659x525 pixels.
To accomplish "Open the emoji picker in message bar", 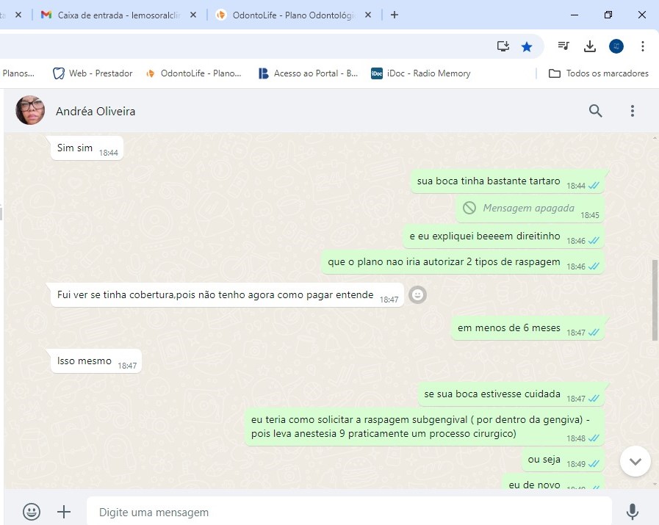I will (32, 512).
